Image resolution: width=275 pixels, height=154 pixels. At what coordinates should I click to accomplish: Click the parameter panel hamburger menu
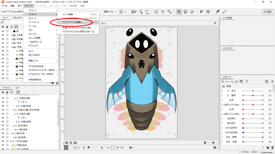click(x=272, y=81)
